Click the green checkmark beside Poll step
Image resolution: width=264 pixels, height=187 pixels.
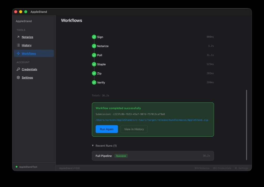click(94, 55)
